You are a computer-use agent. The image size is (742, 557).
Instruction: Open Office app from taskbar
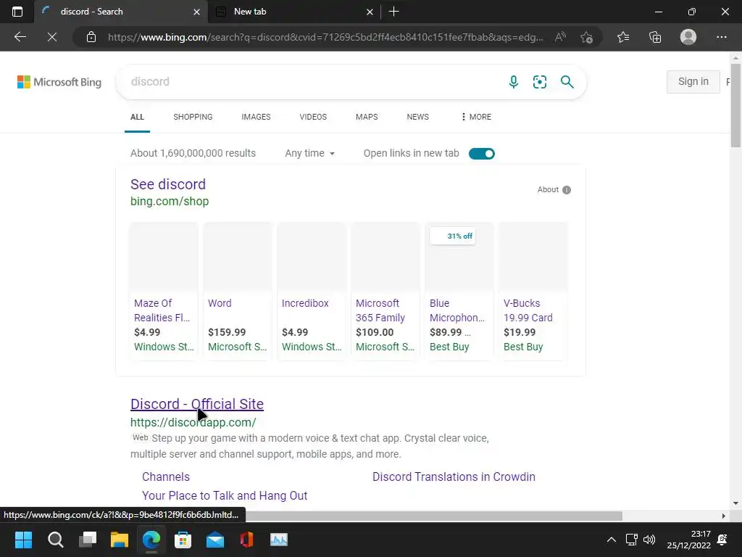tap(246, 540)
